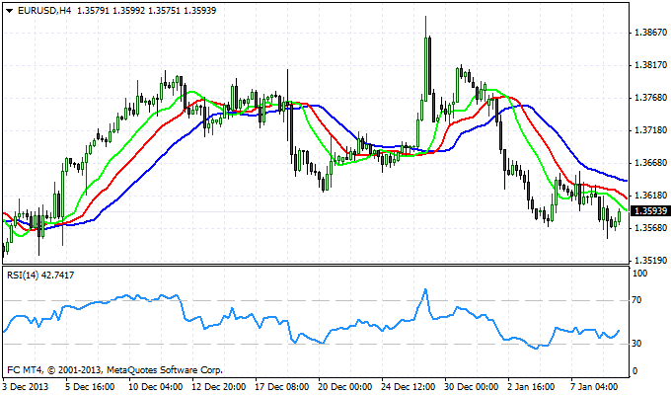Click RSI scale level 30
The image size is (671, 395).
point(637,344)
